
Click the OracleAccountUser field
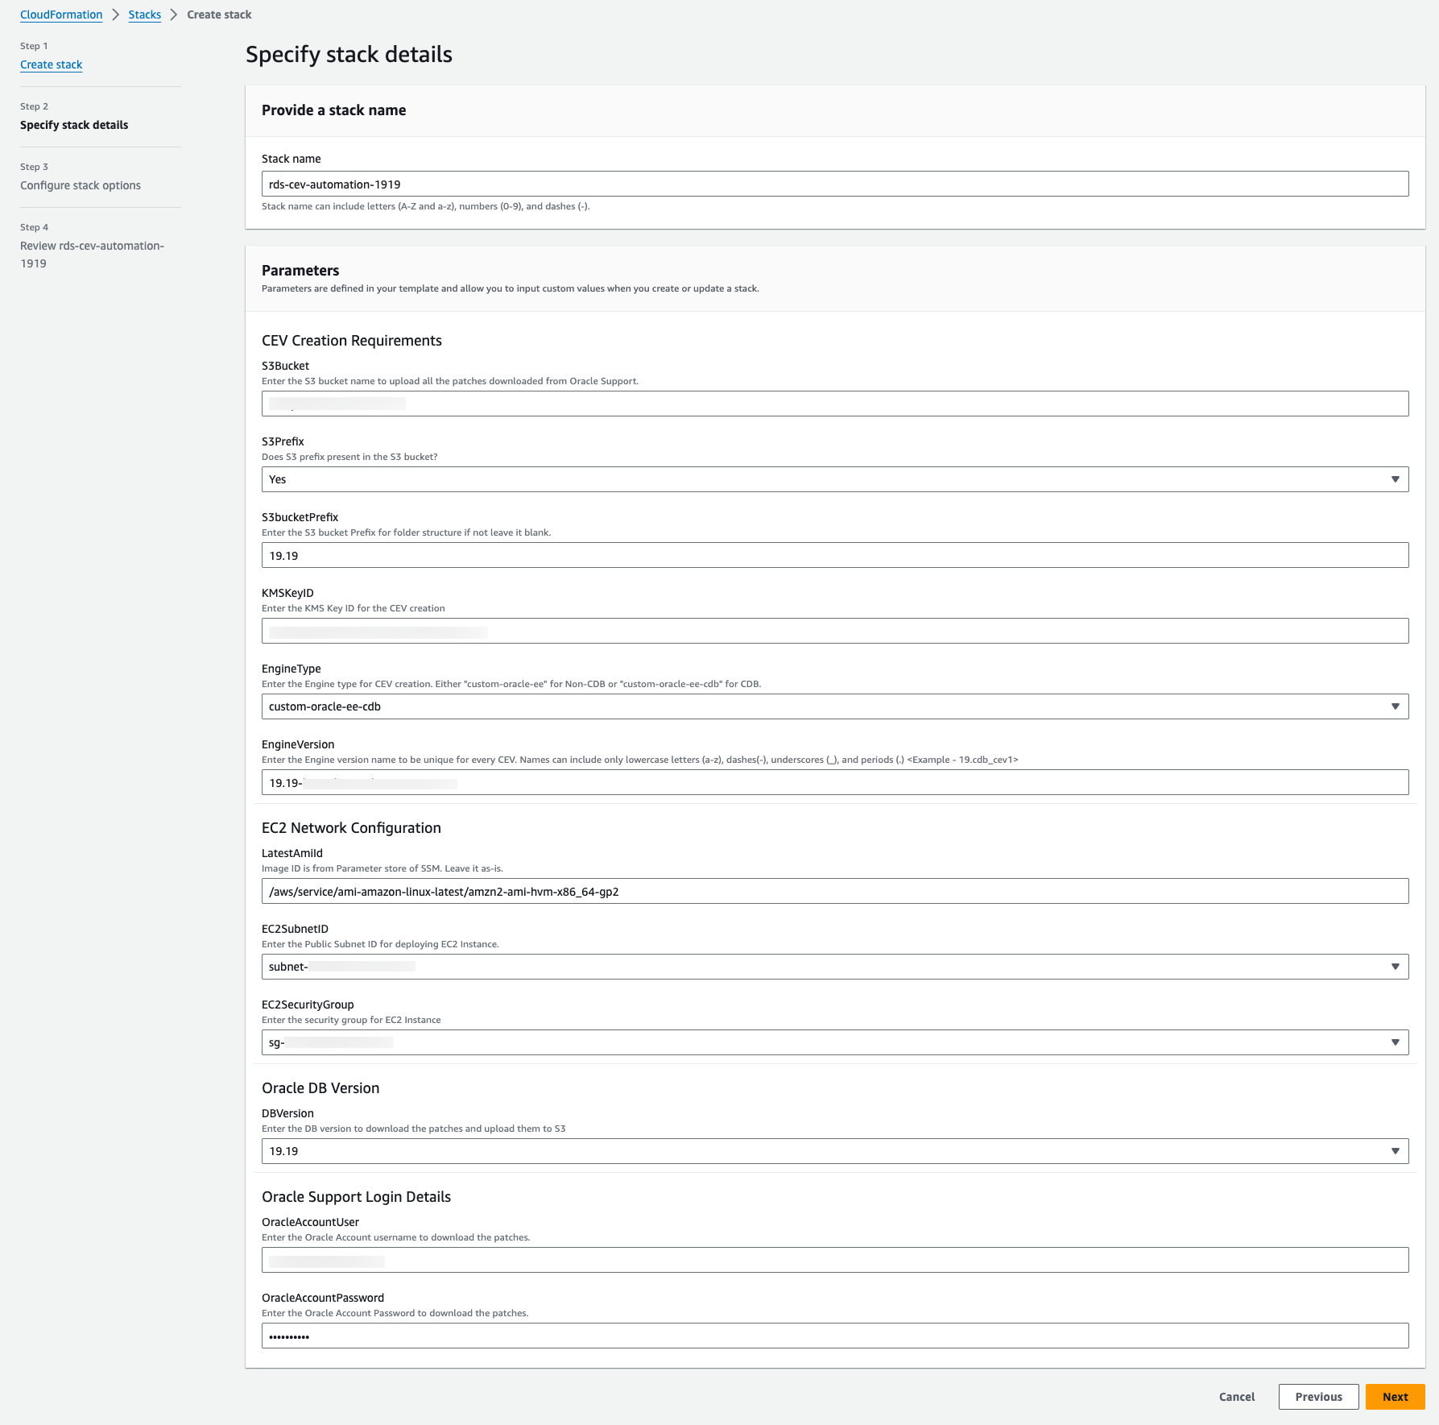pyautogui.click(x=834, y=1260)
